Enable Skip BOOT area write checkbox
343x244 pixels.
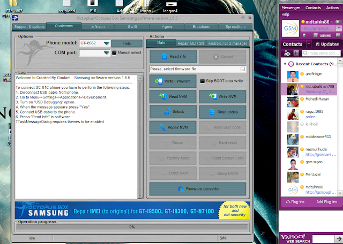(203, 81)
